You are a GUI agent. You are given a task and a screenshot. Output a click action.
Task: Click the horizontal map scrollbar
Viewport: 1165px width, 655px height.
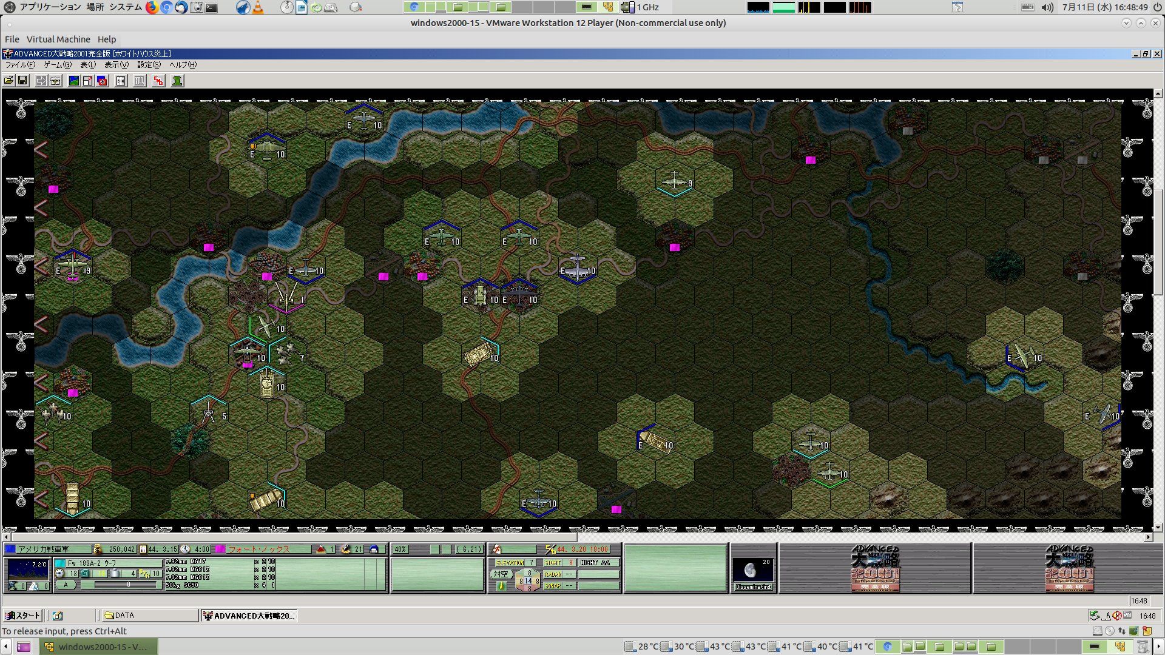coord(294,537)
